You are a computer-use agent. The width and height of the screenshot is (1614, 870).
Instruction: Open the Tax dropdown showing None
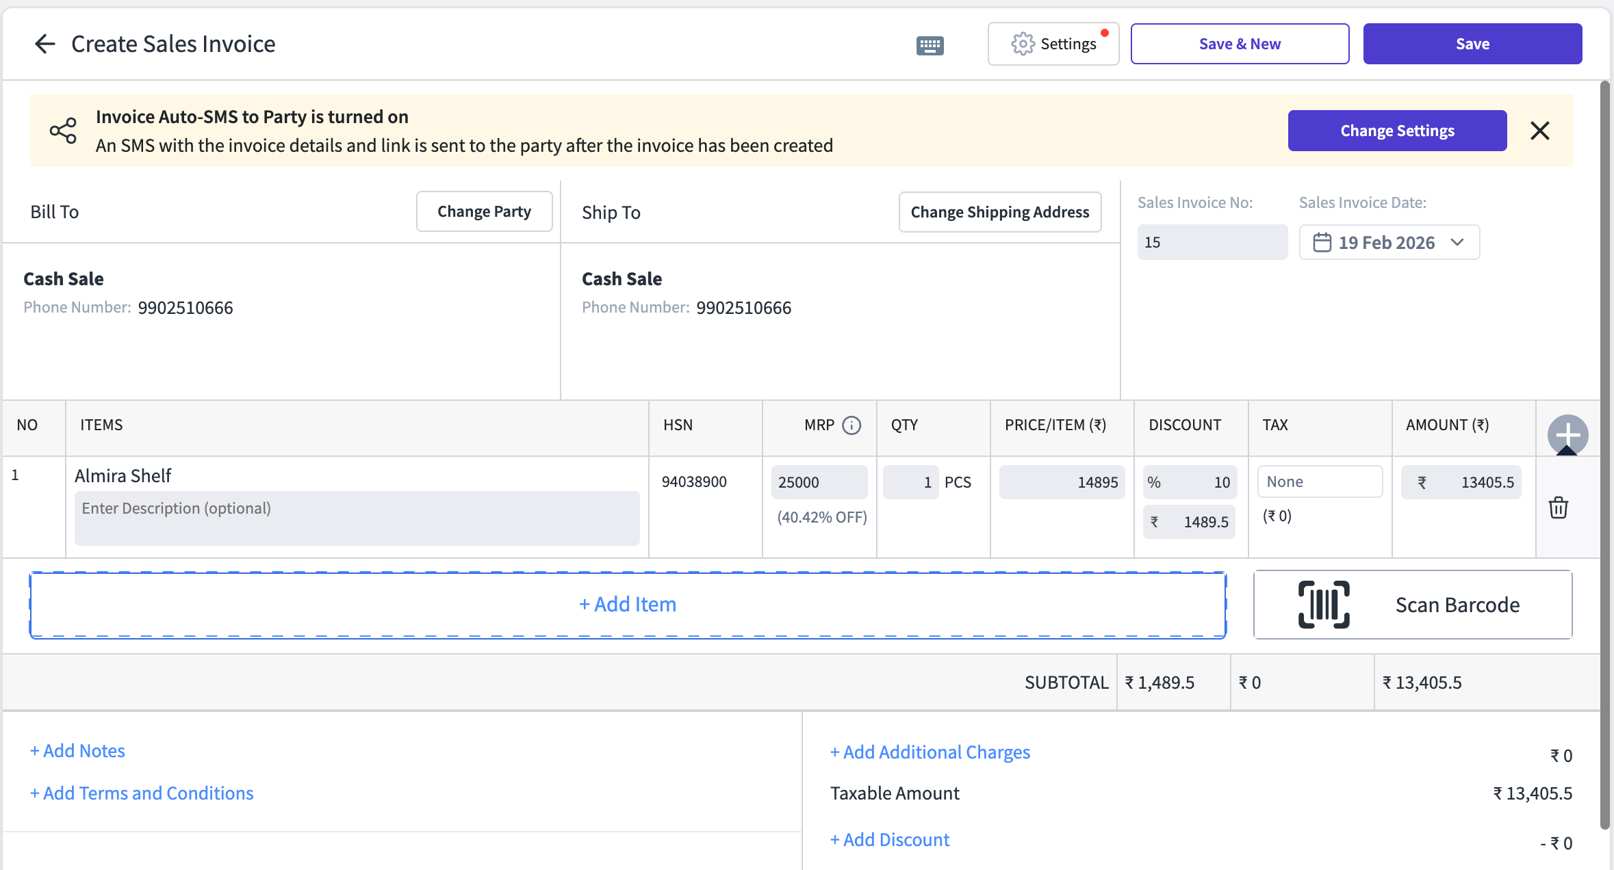(x=1319, y=482)
